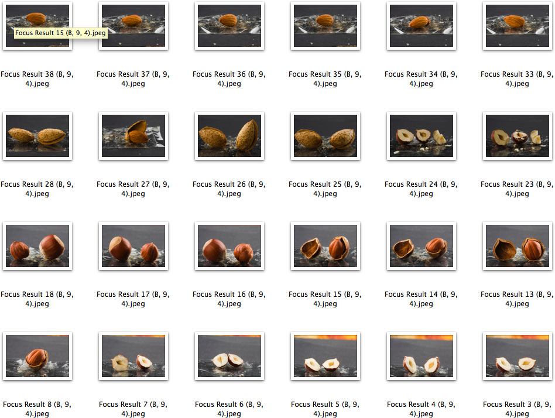The width and height of the screenshot is (555, 418).
Task: Pick the Focus Result 27 cracked shell thumbnail
Action: pyautogui.click(x=133, y=136)
